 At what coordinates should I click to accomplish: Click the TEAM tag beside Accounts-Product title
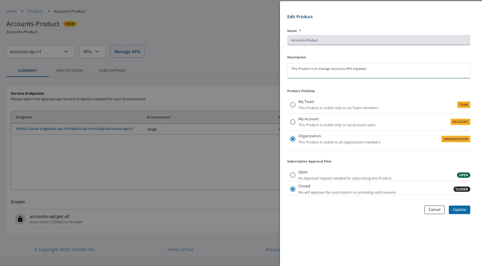(70, 24)
